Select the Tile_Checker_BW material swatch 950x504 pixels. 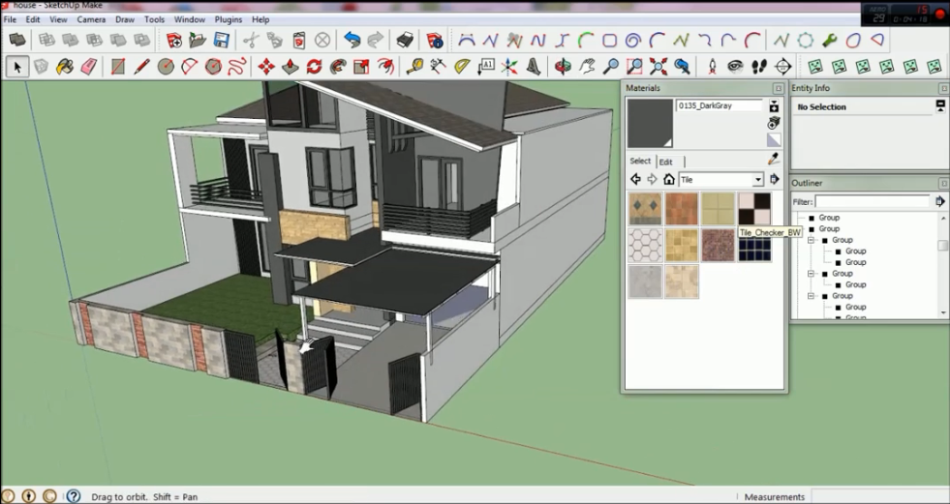pos(754,209)
